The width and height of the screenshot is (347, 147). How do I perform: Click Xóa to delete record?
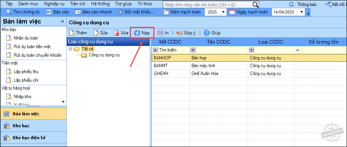121,33
